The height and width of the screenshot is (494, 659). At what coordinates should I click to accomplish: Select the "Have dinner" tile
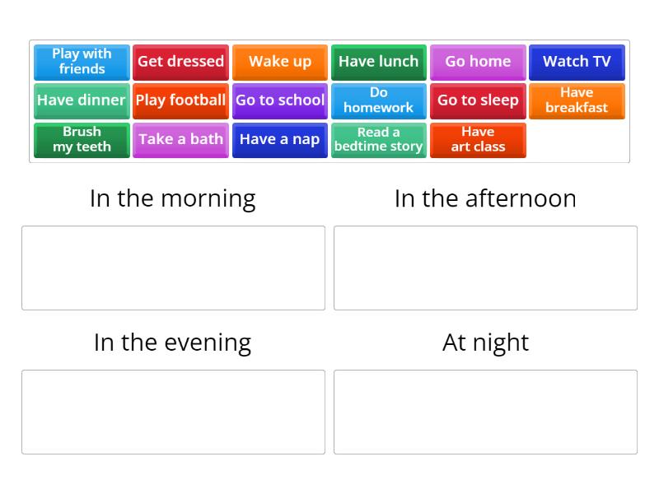pos(82,100)
